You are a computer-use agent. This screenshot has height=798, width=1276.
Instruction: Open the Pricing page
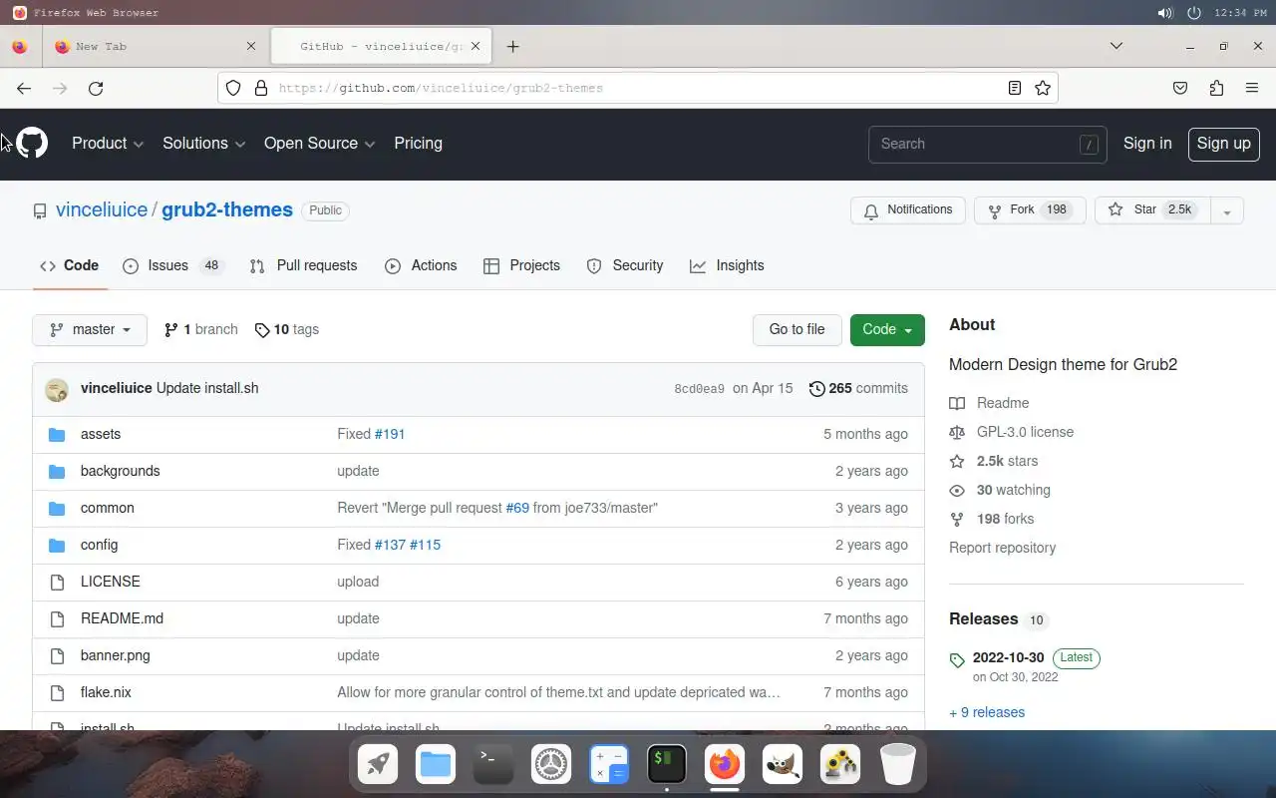tap(418, 144)
